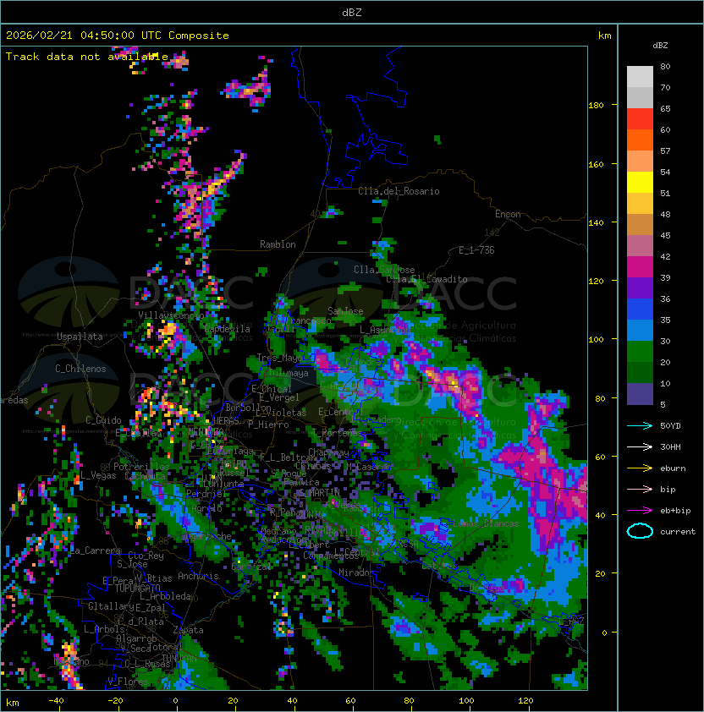Pick the light blue swatch in dBZ scale
The width and height of the screenshot is (704, 712).
(x=640, y=330)
